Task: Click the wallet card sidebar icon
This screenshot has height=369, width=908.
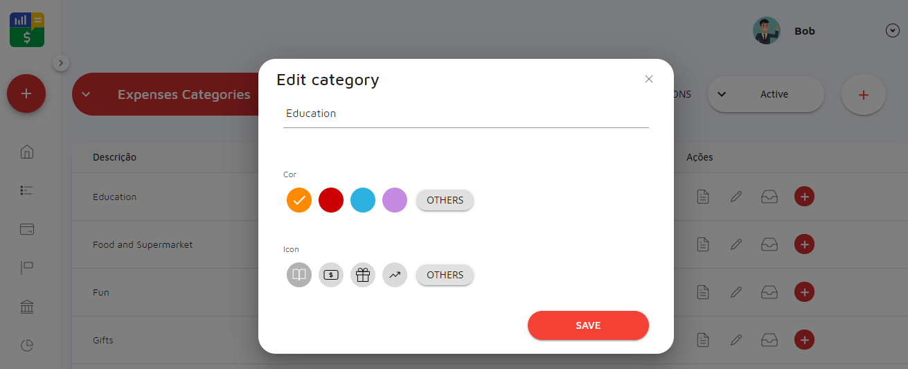Action: coord(27,229)
